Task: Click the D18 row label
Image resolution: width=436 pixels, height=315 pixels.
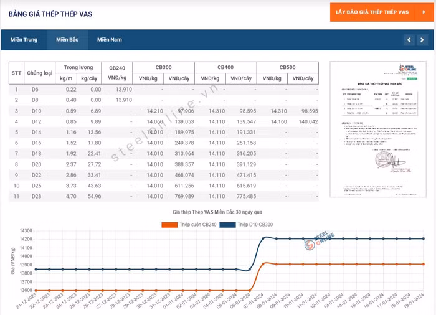Action: click(x=36, y=154)
